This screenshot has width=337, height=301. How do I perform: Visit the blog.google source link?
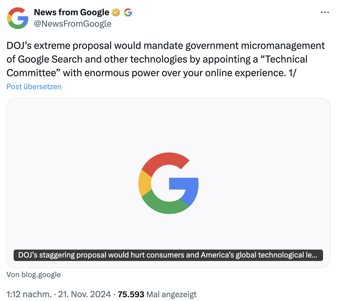[33, 274]
